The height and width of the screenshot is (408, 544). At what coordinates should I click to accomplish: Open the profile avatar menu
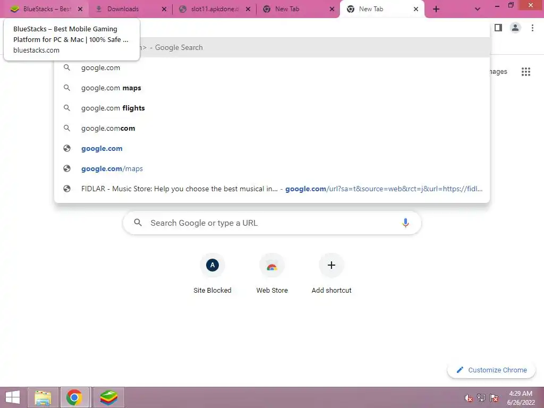515,28
